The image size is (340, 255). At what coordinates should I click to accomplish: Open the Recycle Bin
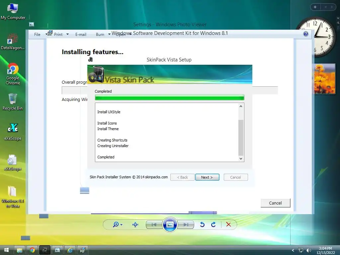tap(13, 102)
